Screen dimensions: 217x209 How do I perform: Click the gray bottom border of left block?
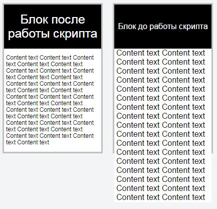click(x=53, y=152)
